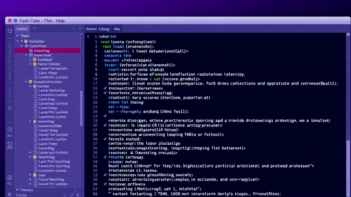351x197 pixels.
Task: Expand the Fefiet Tenider folder
Action: (x=31, y=64)
